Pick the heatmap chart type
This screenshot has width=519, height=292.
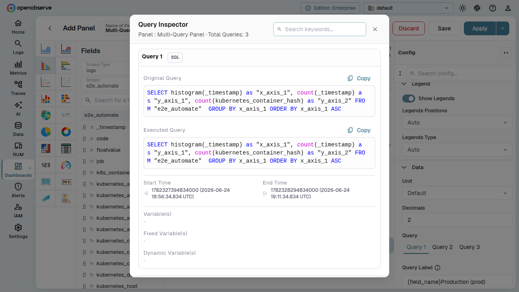click(46, 148)
